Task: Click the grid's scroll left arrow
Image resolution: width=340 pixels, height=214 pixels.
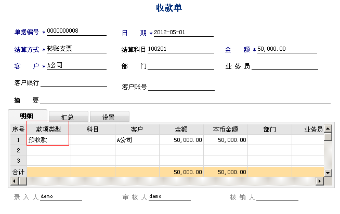Action: coord(15,181)
